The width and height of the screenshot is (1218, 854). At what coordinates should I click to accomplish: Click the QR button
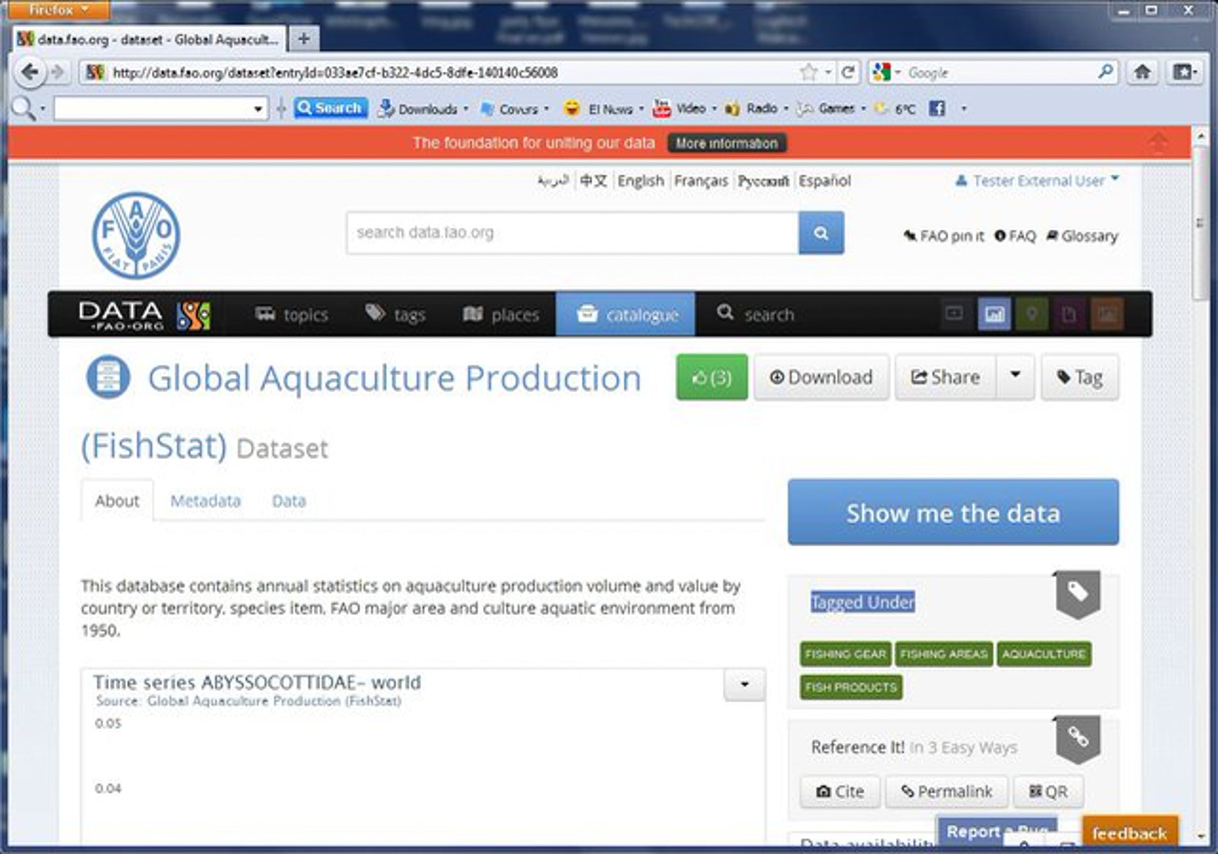[x=1048, y=792]
